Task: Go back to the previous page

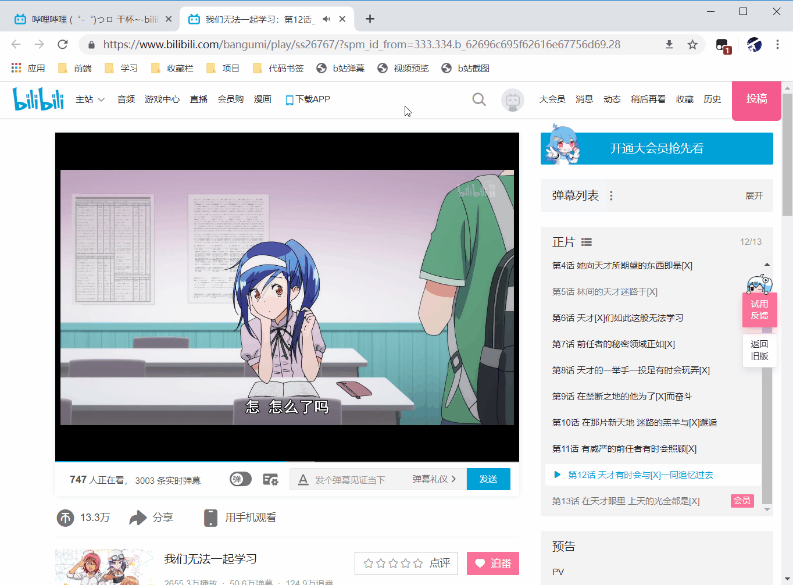Action: coord(16,44)
